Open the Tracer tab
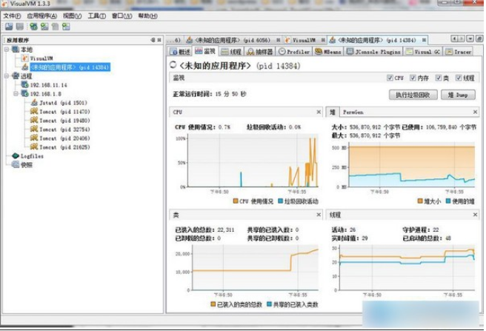 coord(459,52)
